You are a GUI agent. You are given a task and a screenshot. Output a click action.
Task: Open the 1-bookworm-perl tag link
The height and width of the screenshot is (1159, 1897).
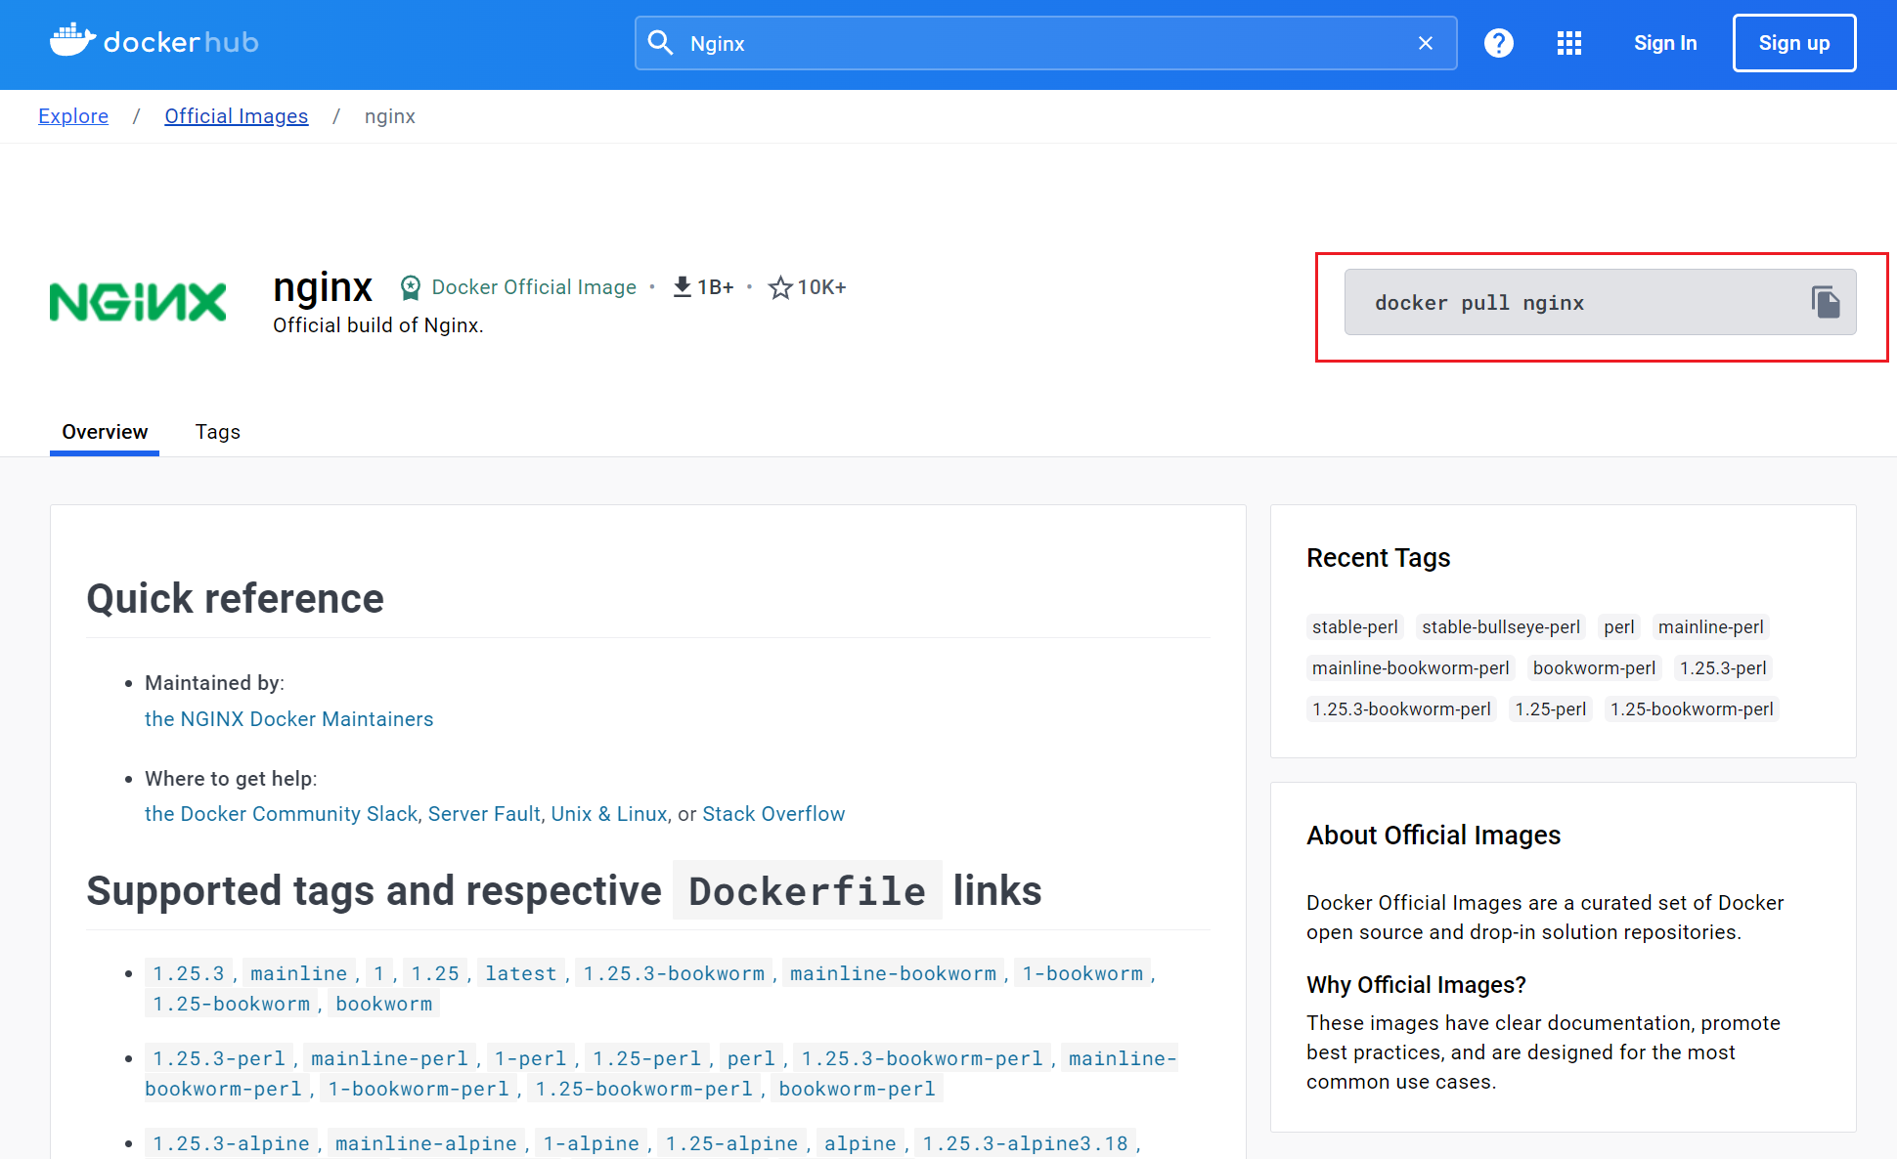tap(419, 1089)
